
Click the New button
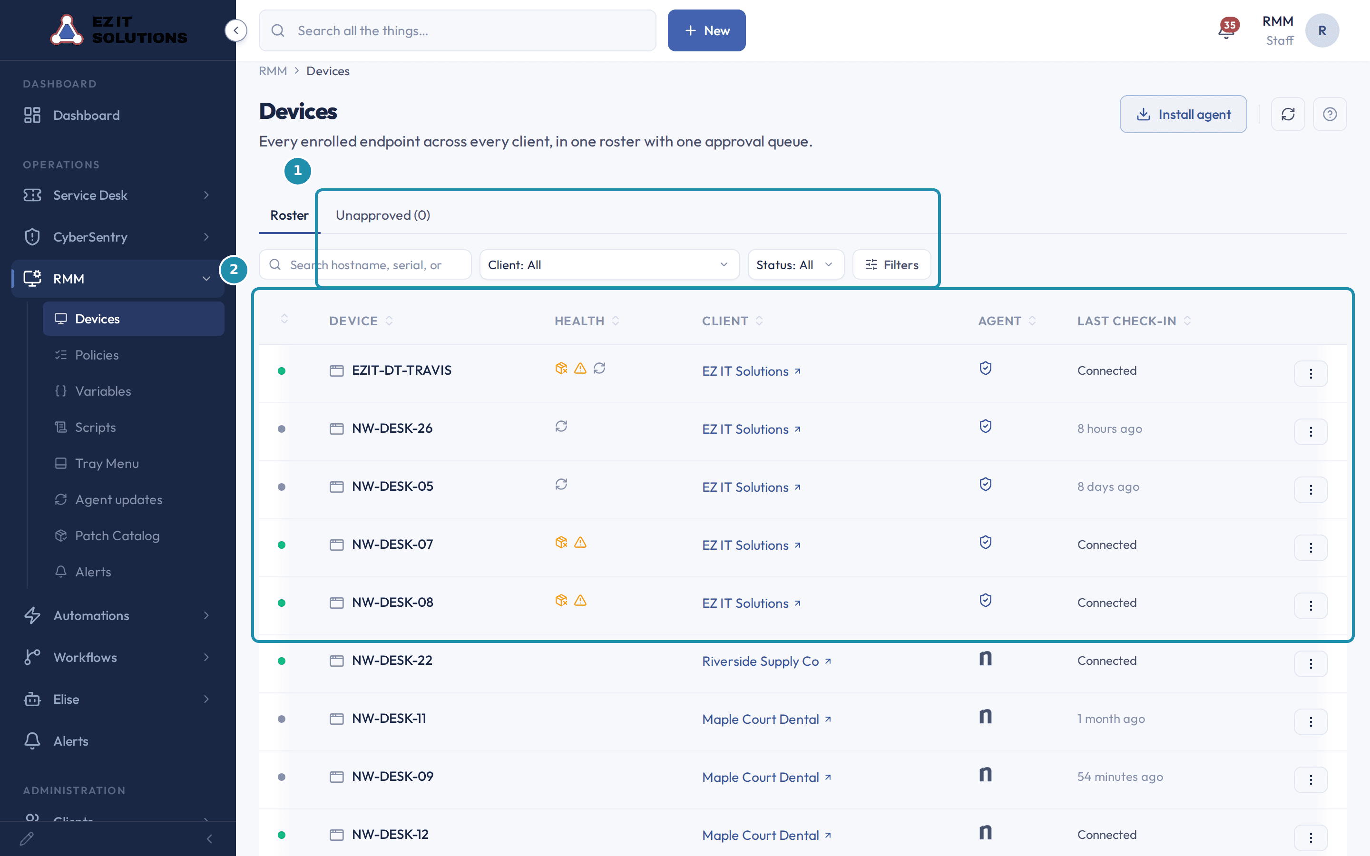coord(706,30)
